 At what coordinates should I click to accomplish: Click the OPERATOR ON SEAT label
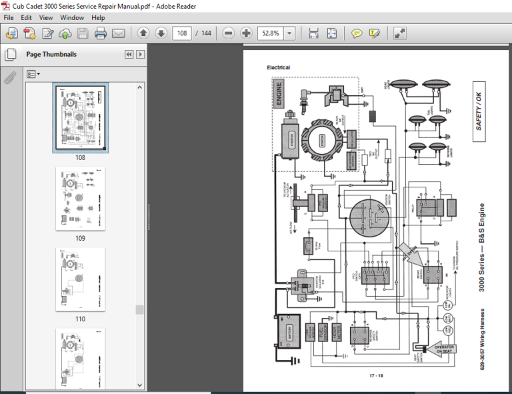(x=444, y=349)
